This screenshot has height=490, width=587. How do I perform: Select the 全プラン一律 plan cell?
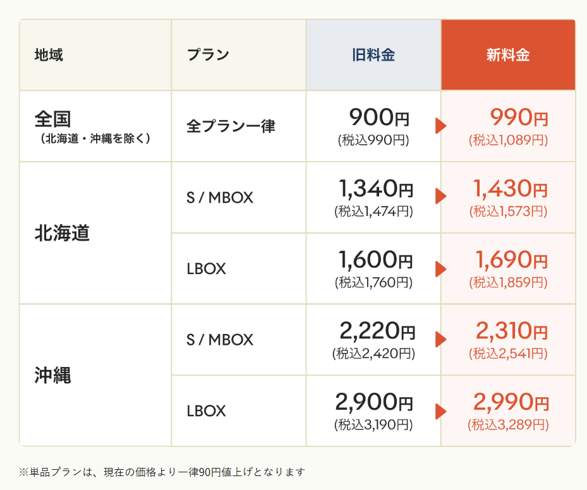point(231,126)
